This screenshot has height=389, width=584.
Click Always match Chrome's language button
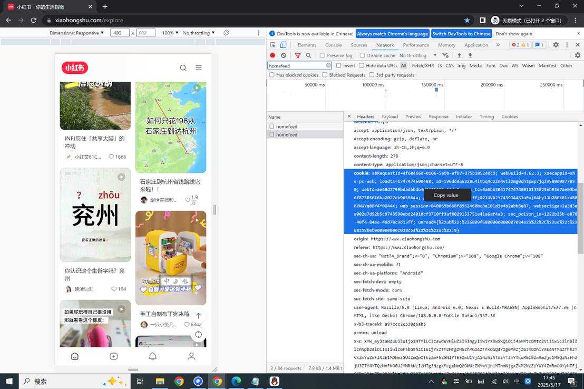tap(393, 34)
